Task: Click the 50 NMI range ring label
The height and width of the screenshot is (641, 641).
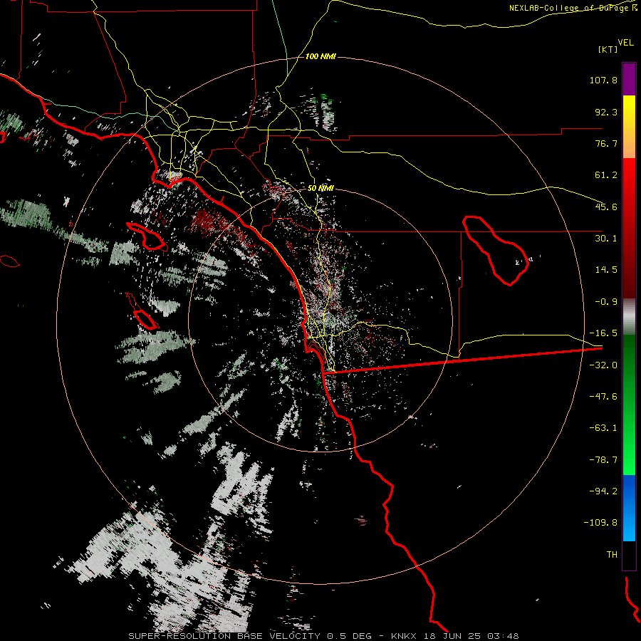Action: (320, 189)
